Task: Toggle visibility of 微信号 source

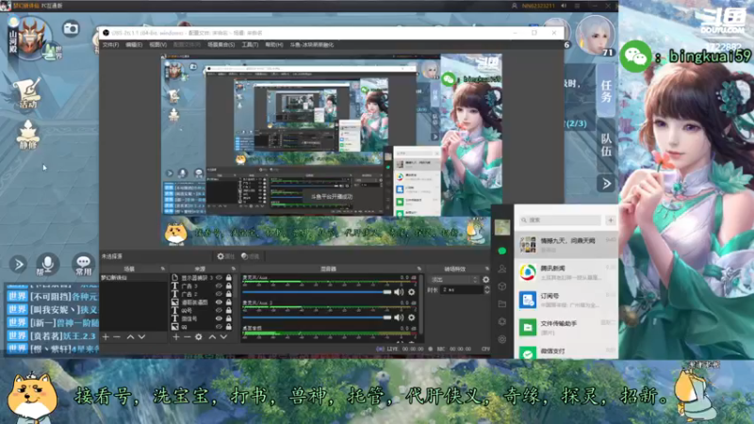Action: (x=220, y=318)
